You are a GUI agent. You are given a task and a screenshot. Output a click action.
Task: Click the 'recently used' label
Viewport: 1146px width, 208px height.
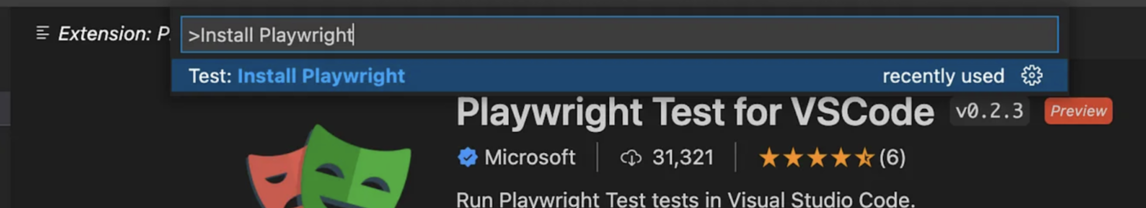(943, 76)
